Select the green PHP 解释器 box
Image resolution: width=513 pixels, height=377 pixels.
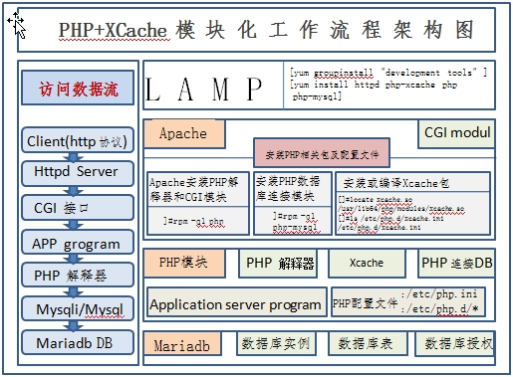point(278,264)
